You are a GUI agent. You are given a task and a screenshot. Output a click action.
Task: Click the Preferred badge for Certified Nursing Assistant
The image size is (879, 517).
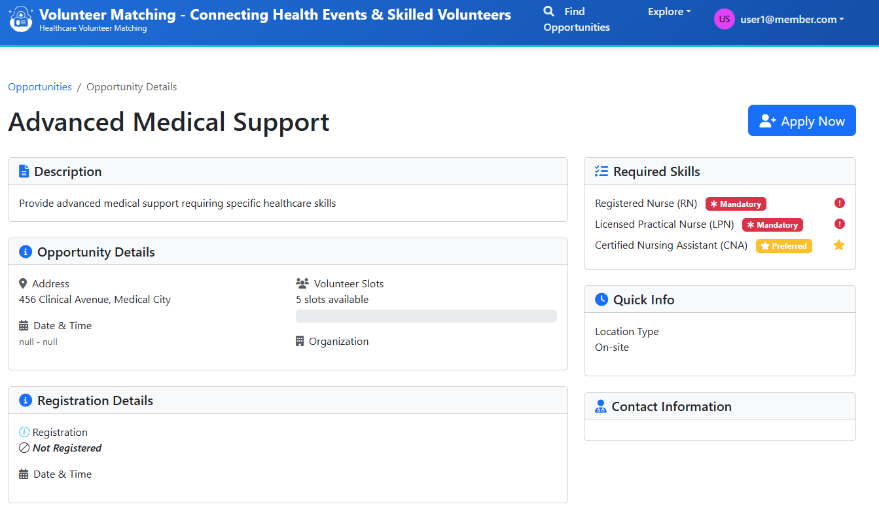click(x=783, y=246)
